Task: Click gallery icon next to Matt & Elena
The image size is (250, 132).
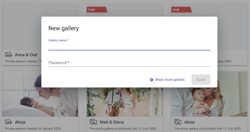Action: coord(93,122)
